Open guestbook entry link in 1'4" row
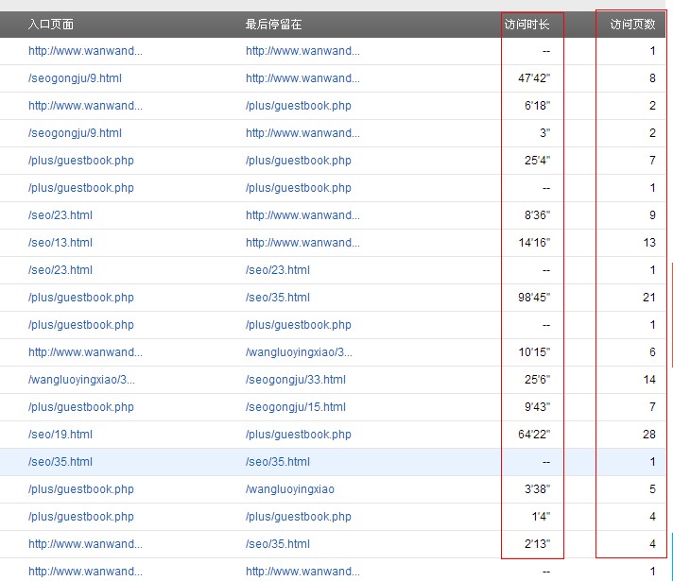 tap(80, 517)
